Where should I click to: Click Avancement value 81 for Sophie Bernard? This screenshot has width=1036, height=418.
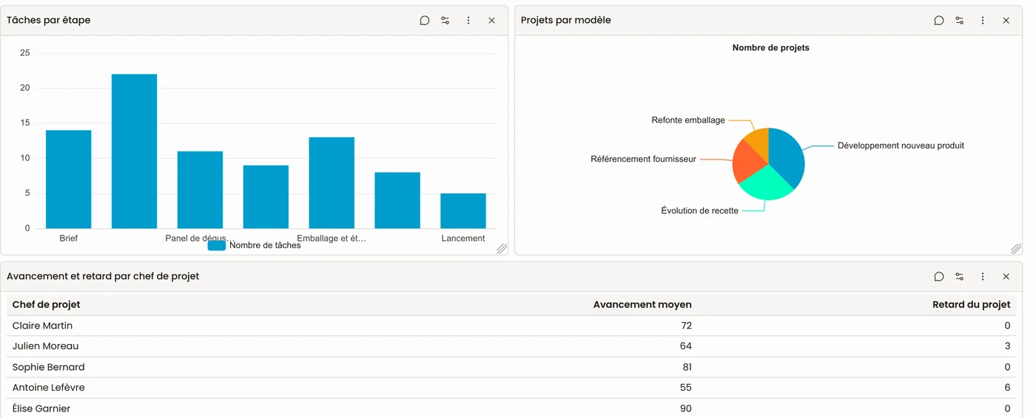pos(687,367)
